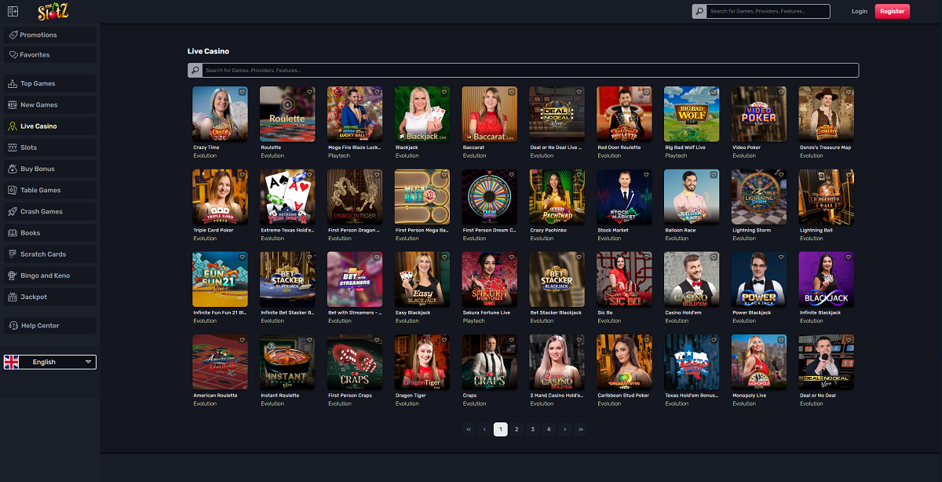Open the Live Casino menu item
This screenshot has width=942, height=482.
point(50,126)
